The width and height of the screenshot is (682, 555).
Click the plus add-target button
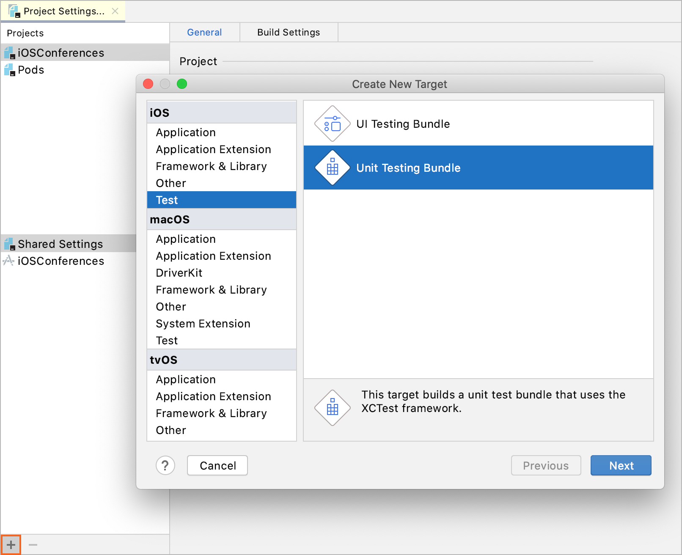click(x=11, y=544)
